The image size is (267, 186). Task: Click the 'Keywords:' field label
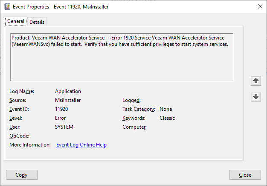pyautogui.click(x=134, y=118)
